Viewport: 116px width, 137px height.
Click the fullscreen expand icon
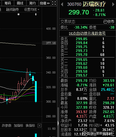click(54, 3)
